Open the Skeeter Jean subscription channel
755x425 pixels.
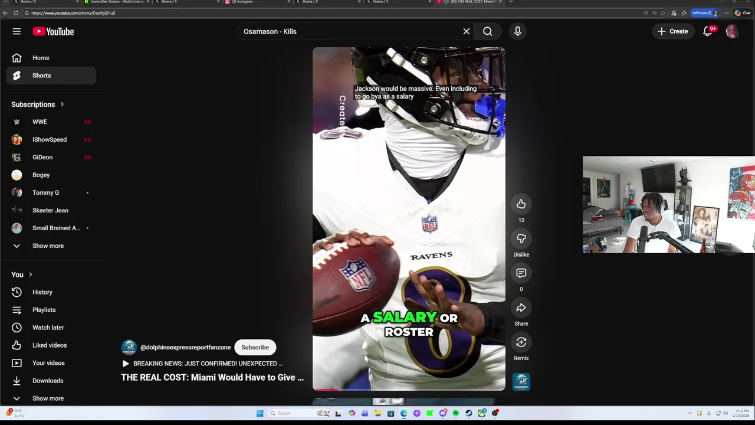point(51,210)
